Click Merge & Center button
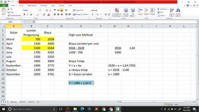199x112 pixels. 80,15
